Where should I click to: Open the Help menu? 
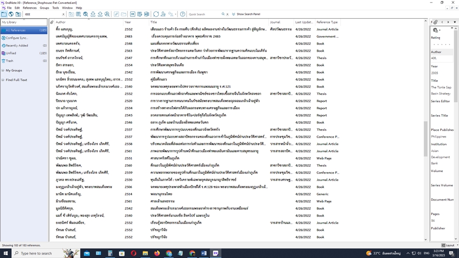[x=79, y=8]
